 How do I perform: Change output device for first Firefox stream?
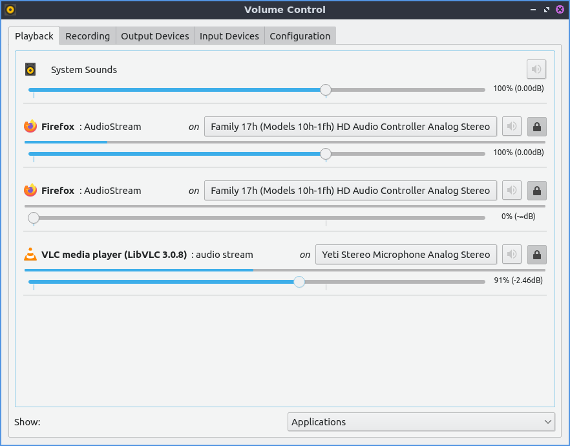350,127
